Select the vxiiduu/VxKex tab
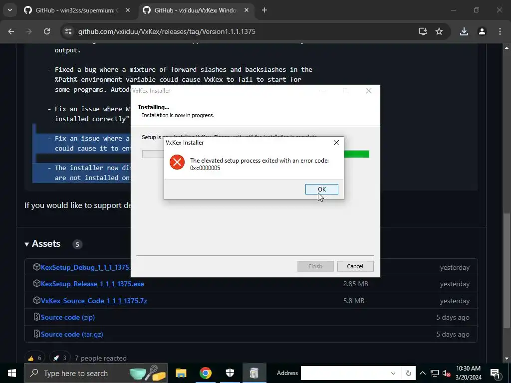511x383 pixels. (195, 10)
